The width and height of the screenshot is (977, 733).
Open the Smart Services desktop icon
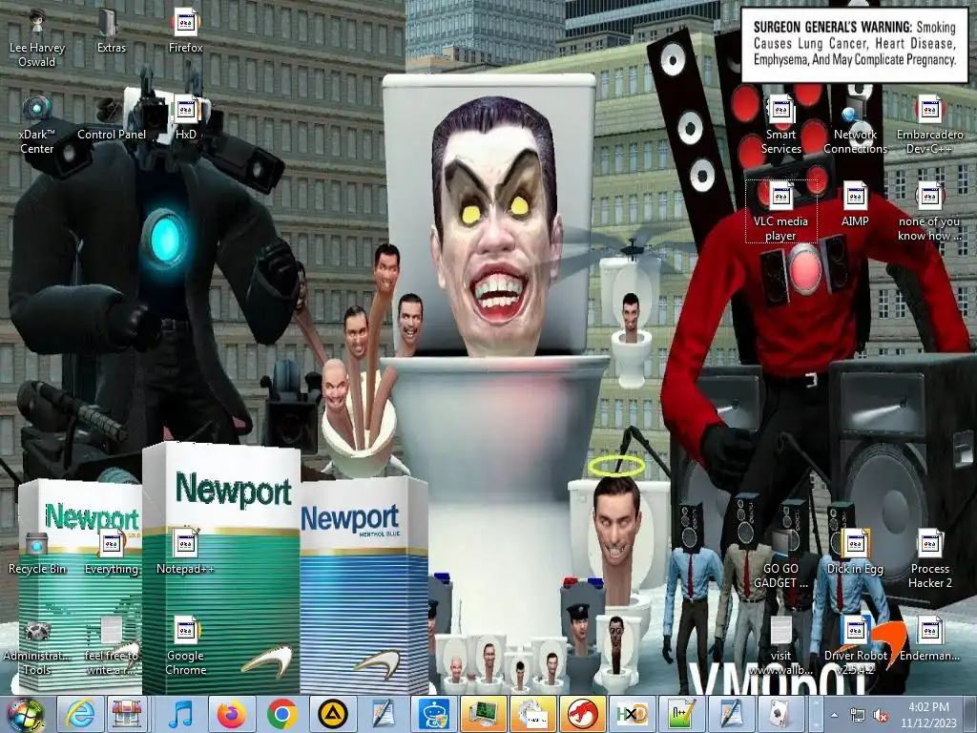[x=780, y=124]
